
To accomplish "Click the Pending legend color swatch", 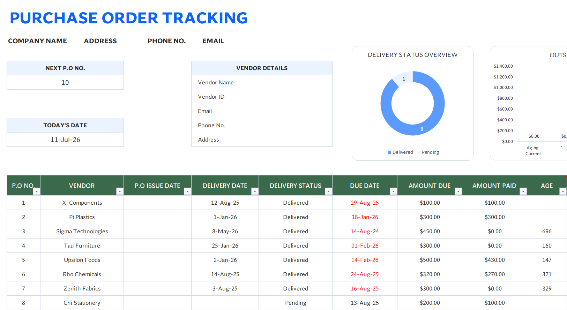I will [419, 152].
